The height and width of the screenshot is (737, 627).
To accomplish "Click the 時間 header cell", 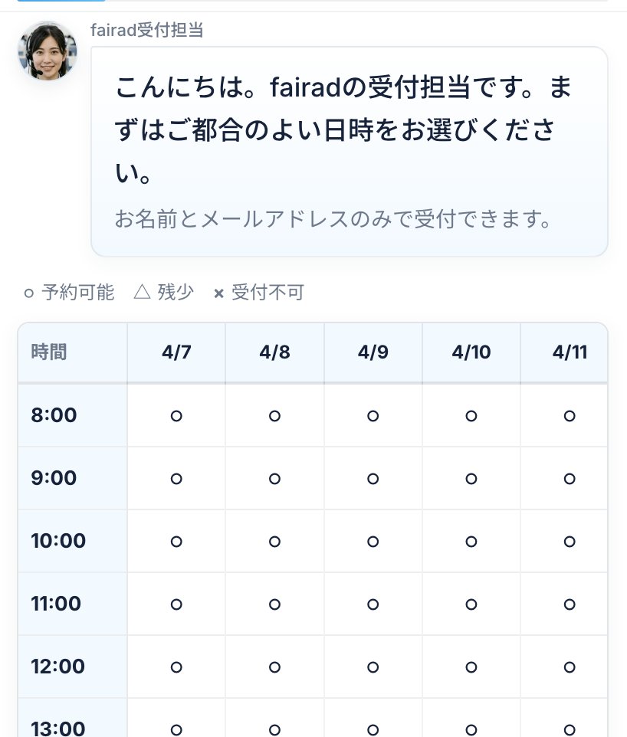I will click(x=49, y=352).
